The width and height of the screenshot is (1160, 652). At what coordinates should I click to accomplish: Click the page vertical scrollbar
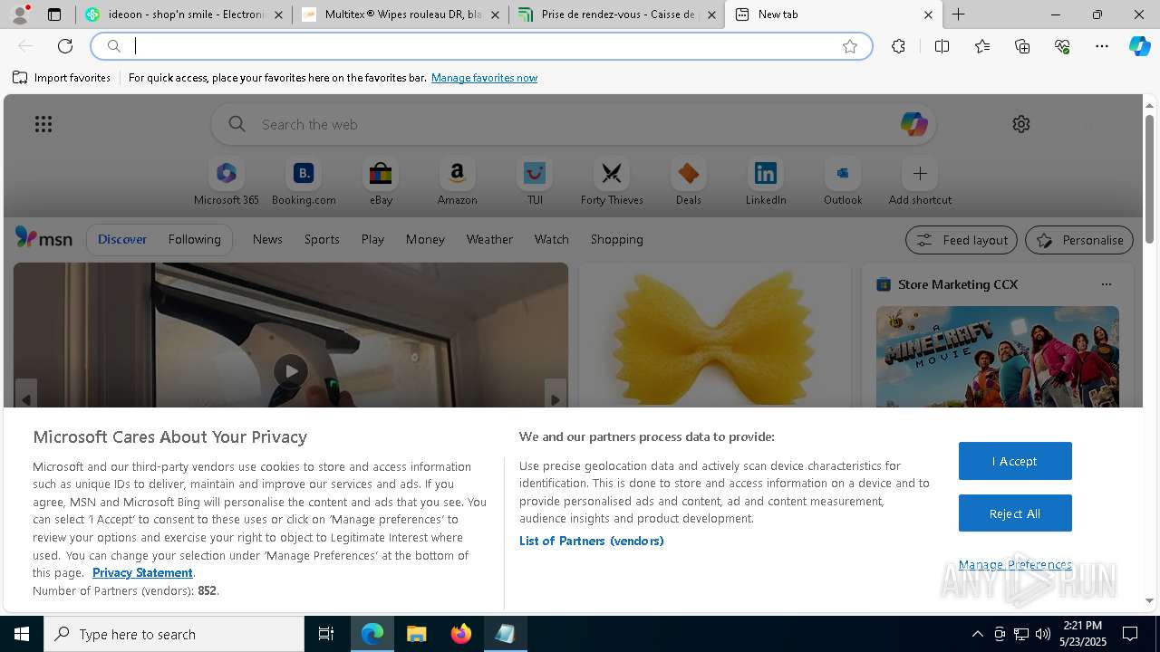click(x=1149, y=181)
